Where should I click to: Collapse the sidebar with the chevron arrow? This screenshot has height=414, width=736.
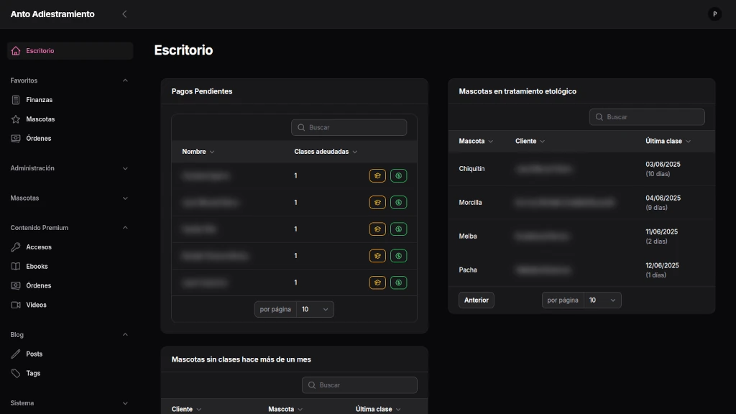click(124, 14)
